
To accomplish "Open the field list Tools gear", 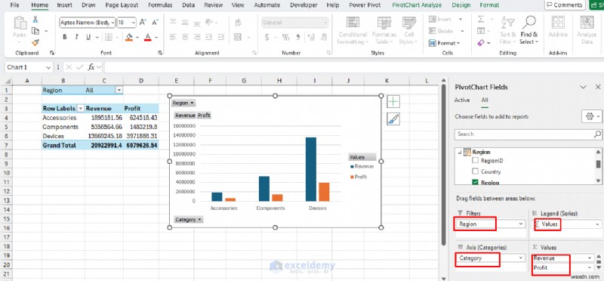I will pyautogui.click(x=592, y=116).
